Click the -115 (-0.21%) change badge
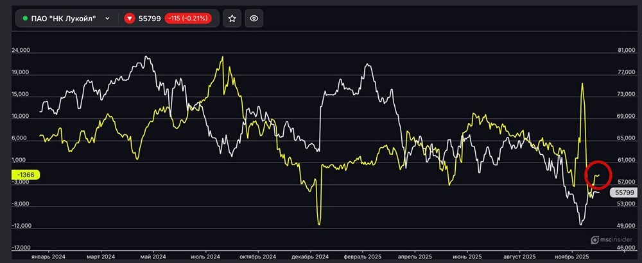Image resolution: width=642 pixels, height=263 pixels. tap(188, 19)
